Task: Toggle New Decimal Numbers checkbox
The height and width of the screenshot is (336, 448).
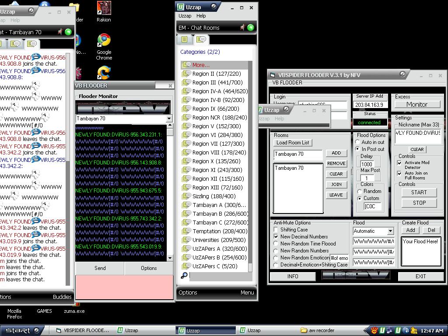Action: pos(276,237)
